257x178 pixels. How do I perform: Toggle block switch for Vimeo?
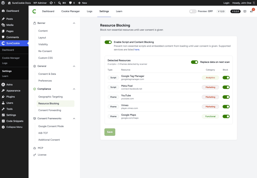226,107
